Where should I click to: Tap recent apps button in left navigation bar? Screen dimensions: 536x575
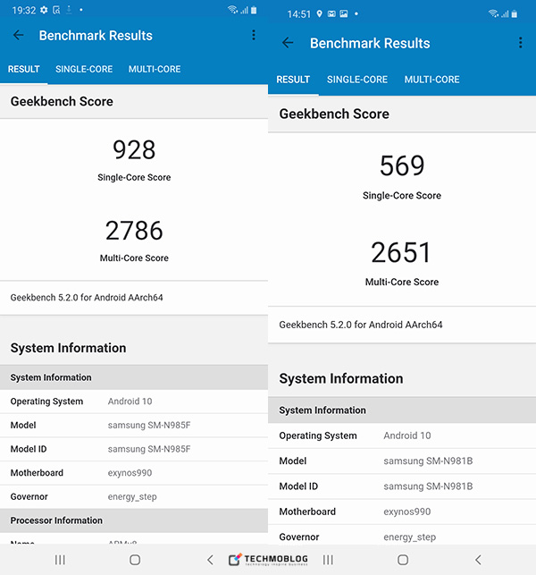pyautogui.click(x=60, y=560)
